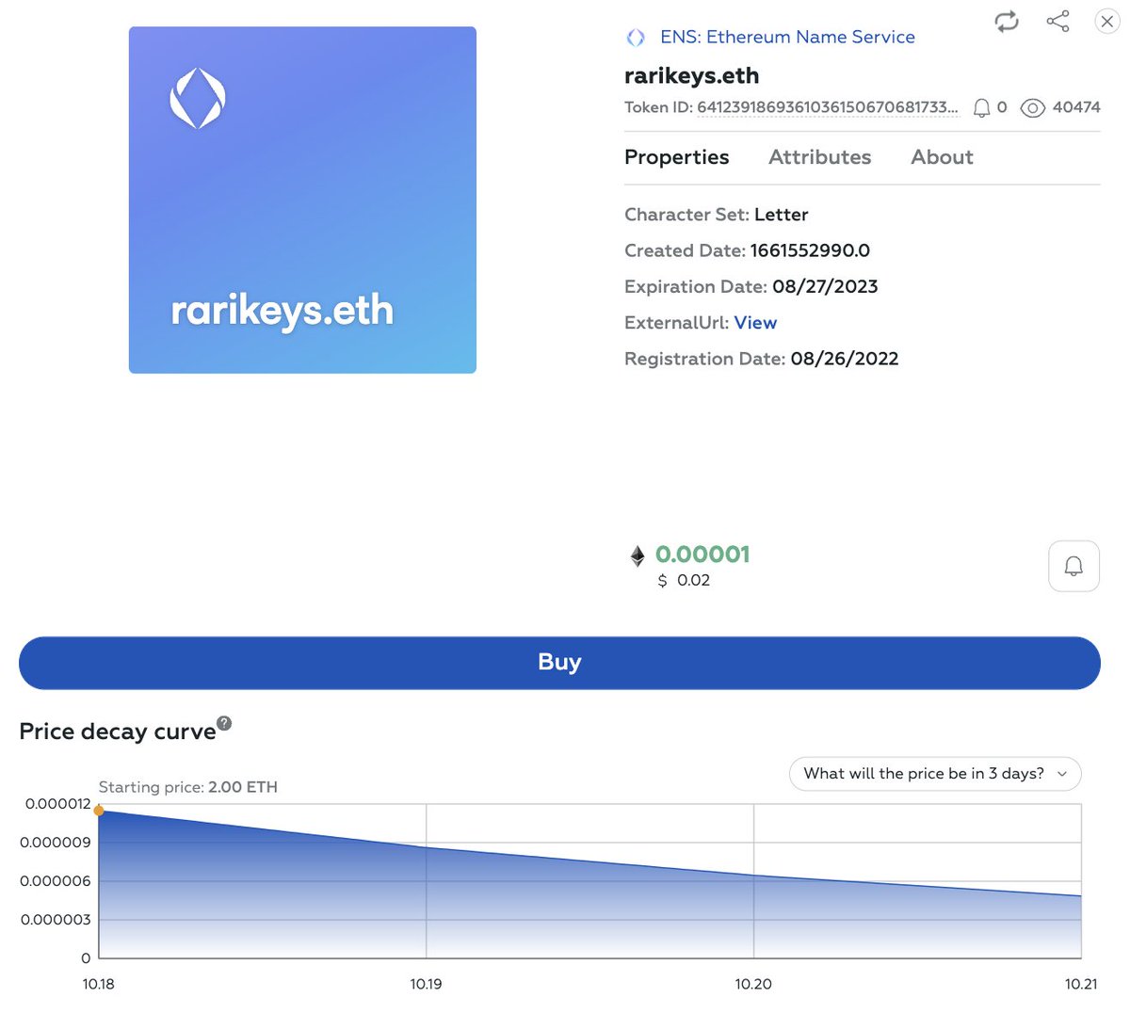The image size is (1130, 1013).
Task: Click the Price decay curve help icon
Action: 224,723
